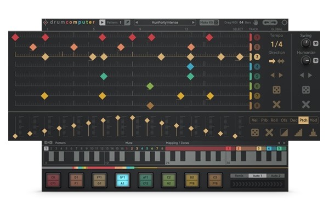The width and height of the screenshot is (329, 219).
Task: Open settings via the gear icon
Action: point(285,22)
